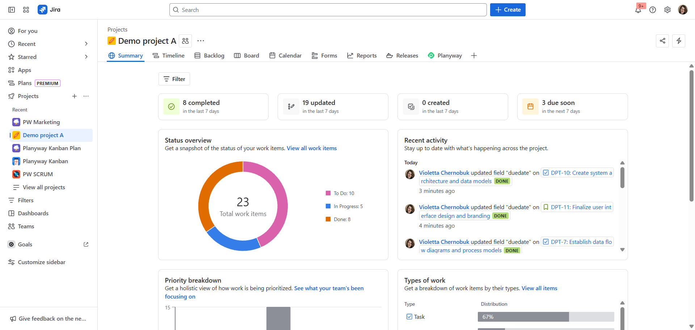Select PW Marketing project in sidebar
695x330 pixels.
pyautogui.click(x=41, y=122)
